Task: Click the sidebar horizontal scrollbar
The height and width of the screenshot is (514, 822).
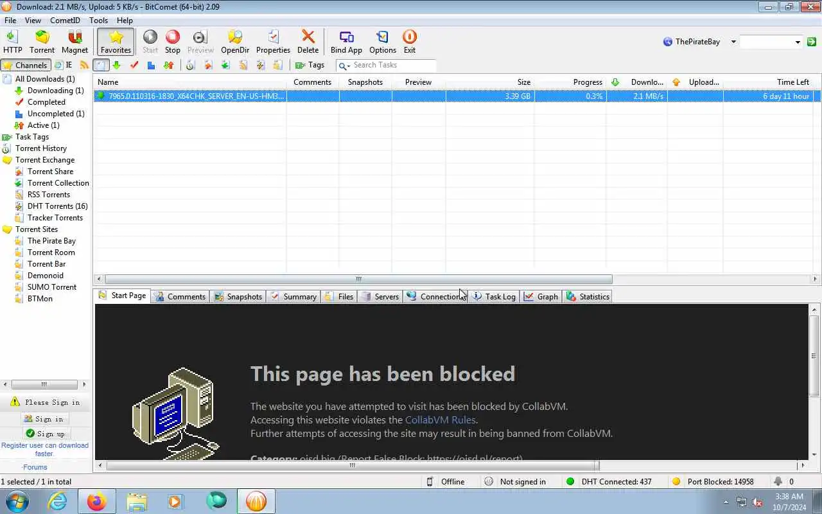Action: point(44,384)
